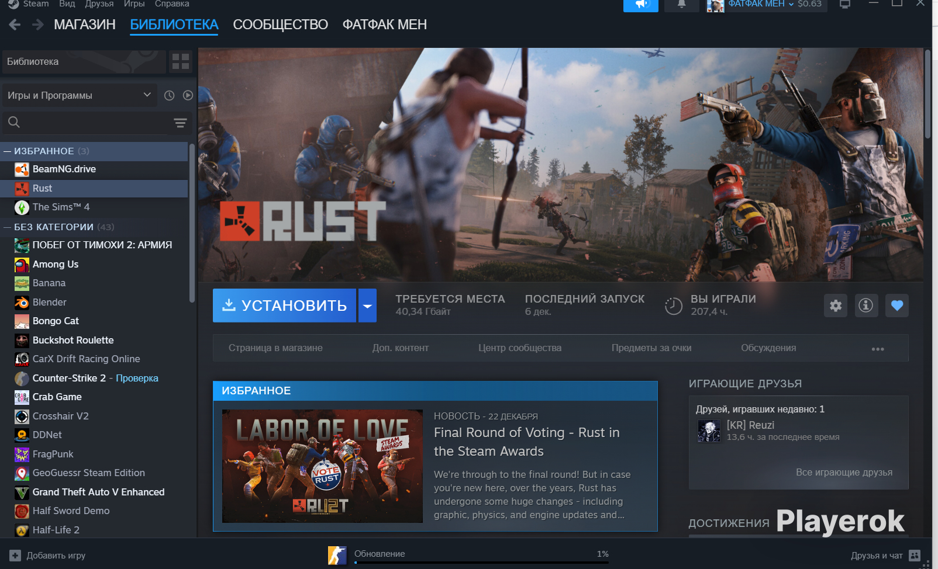Toggle Rust favorite heart

point(897,306)
